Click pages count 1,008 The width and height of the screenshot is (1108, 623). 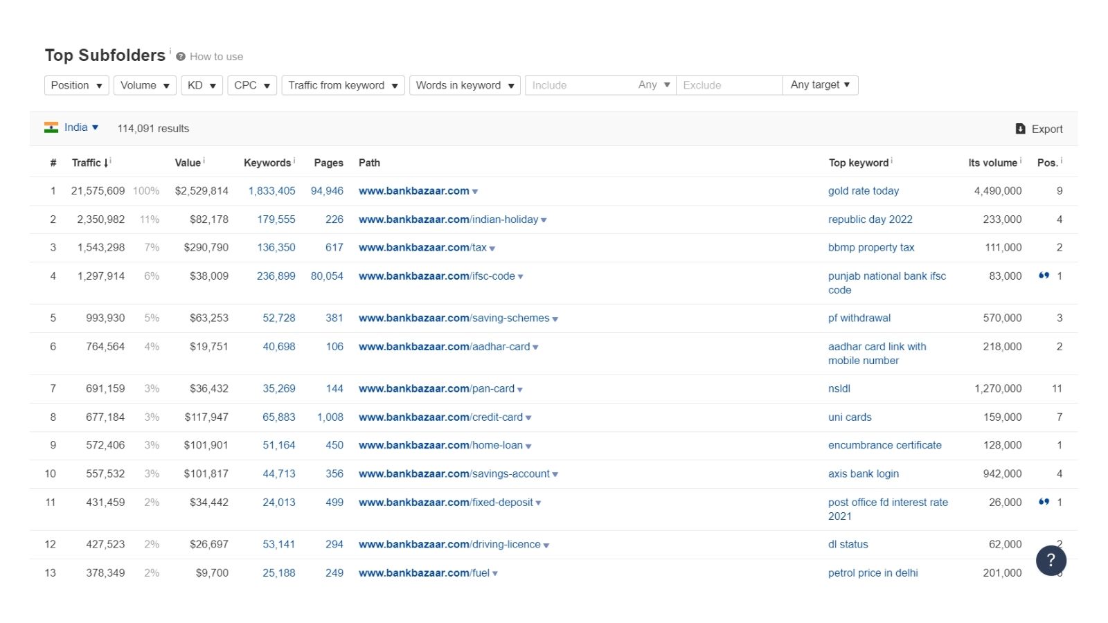pyautogui.click(x=330, y=417)
